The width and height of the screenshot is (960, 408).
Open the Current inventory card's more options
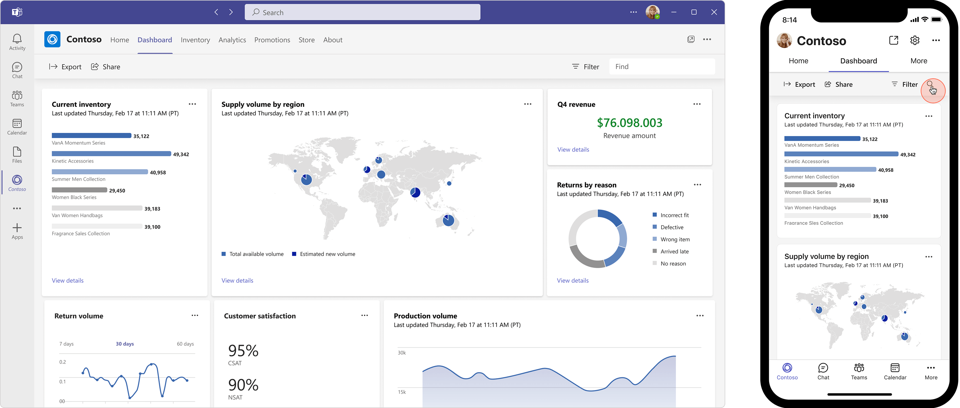click(192, 104)
